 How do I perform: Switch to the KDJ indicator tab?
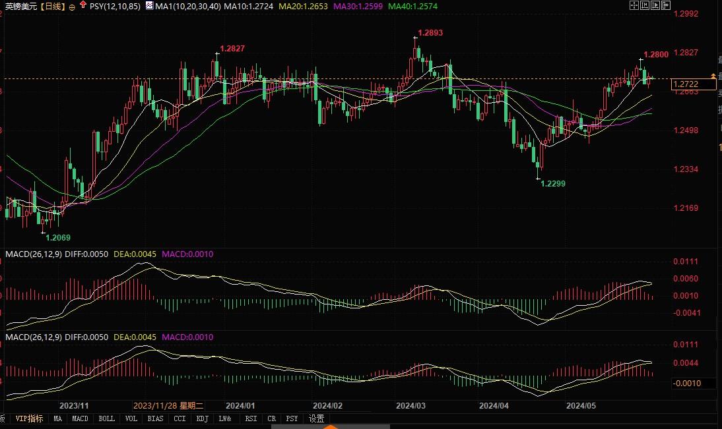(201, 418)
